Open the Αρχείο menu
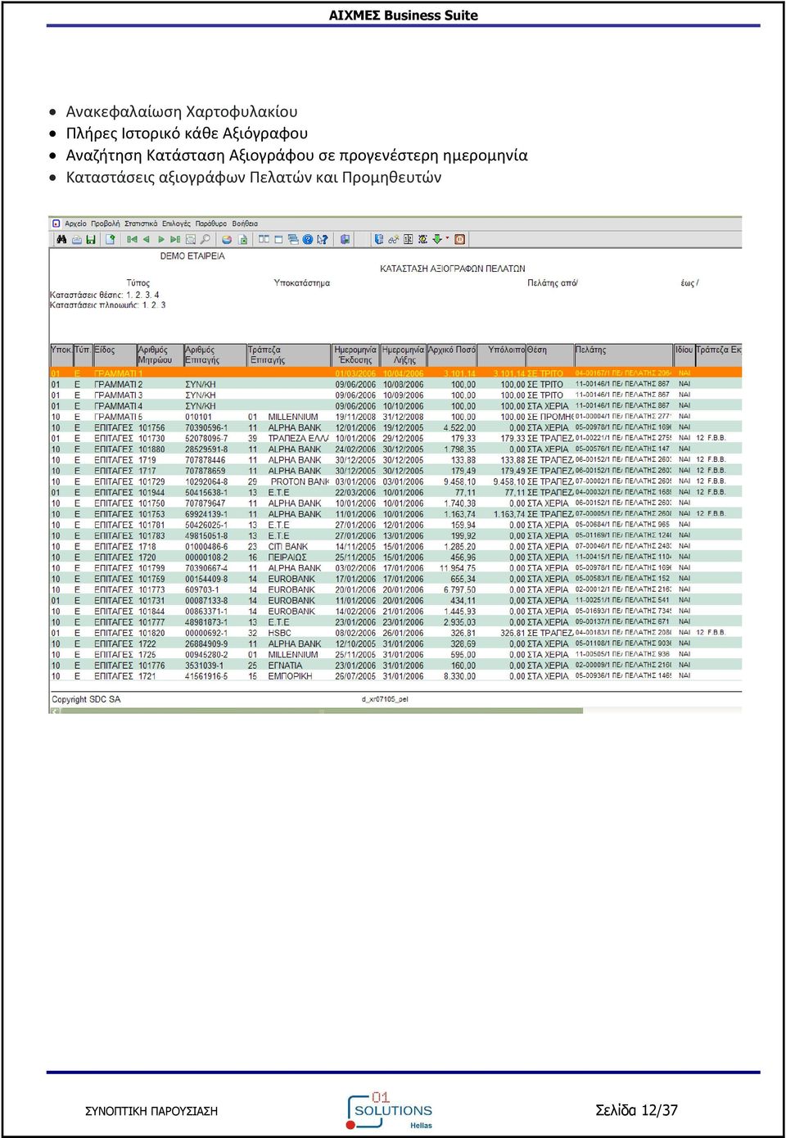786x1138 pixels. [75, 224]
